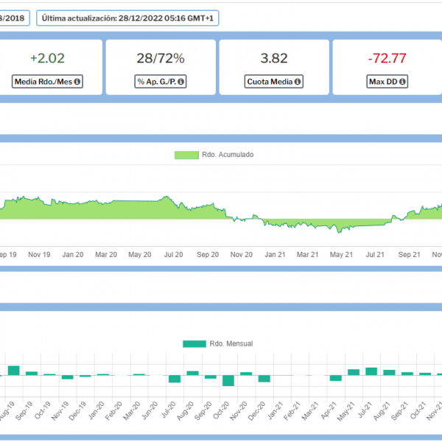Open the Media Rdo./Mes label button
Screen dimensions: 442x442
point(47,82)
